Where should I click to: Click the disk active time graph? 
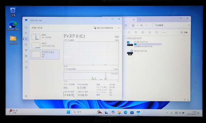coord(91,53)
